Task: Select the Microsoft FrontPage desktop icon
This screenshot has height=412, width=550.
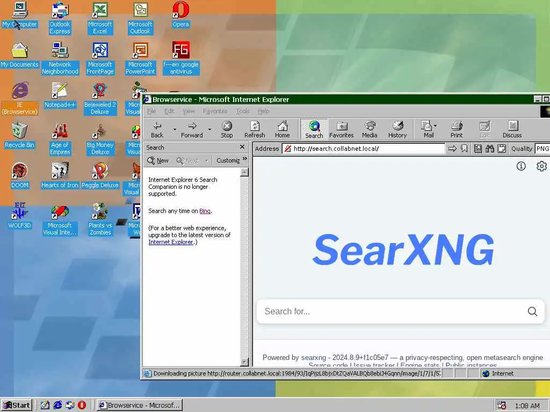Action: click(x=100, y=58)
